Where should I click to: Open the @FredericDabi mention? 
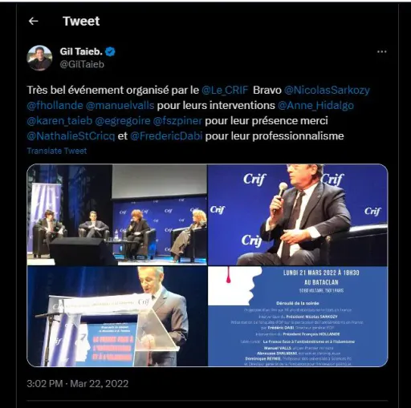(x=166, y=136)
